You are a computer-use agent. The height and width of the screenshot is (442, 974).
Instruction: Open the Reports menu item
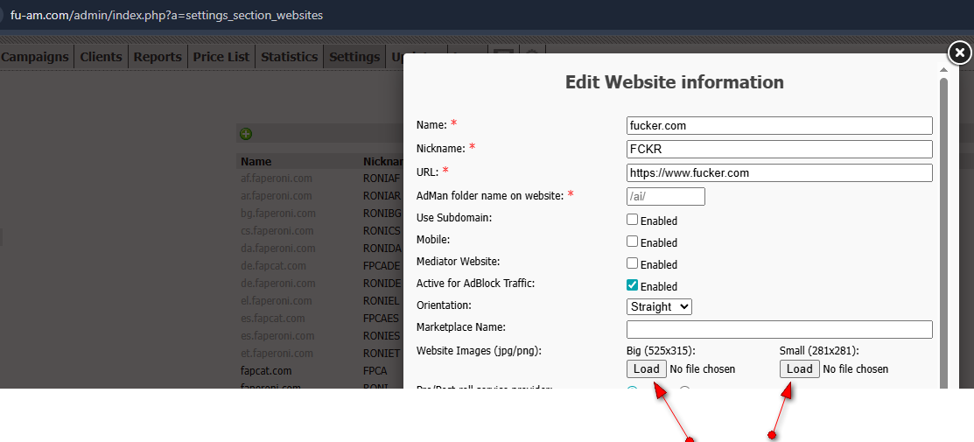(x=158, y=57)
